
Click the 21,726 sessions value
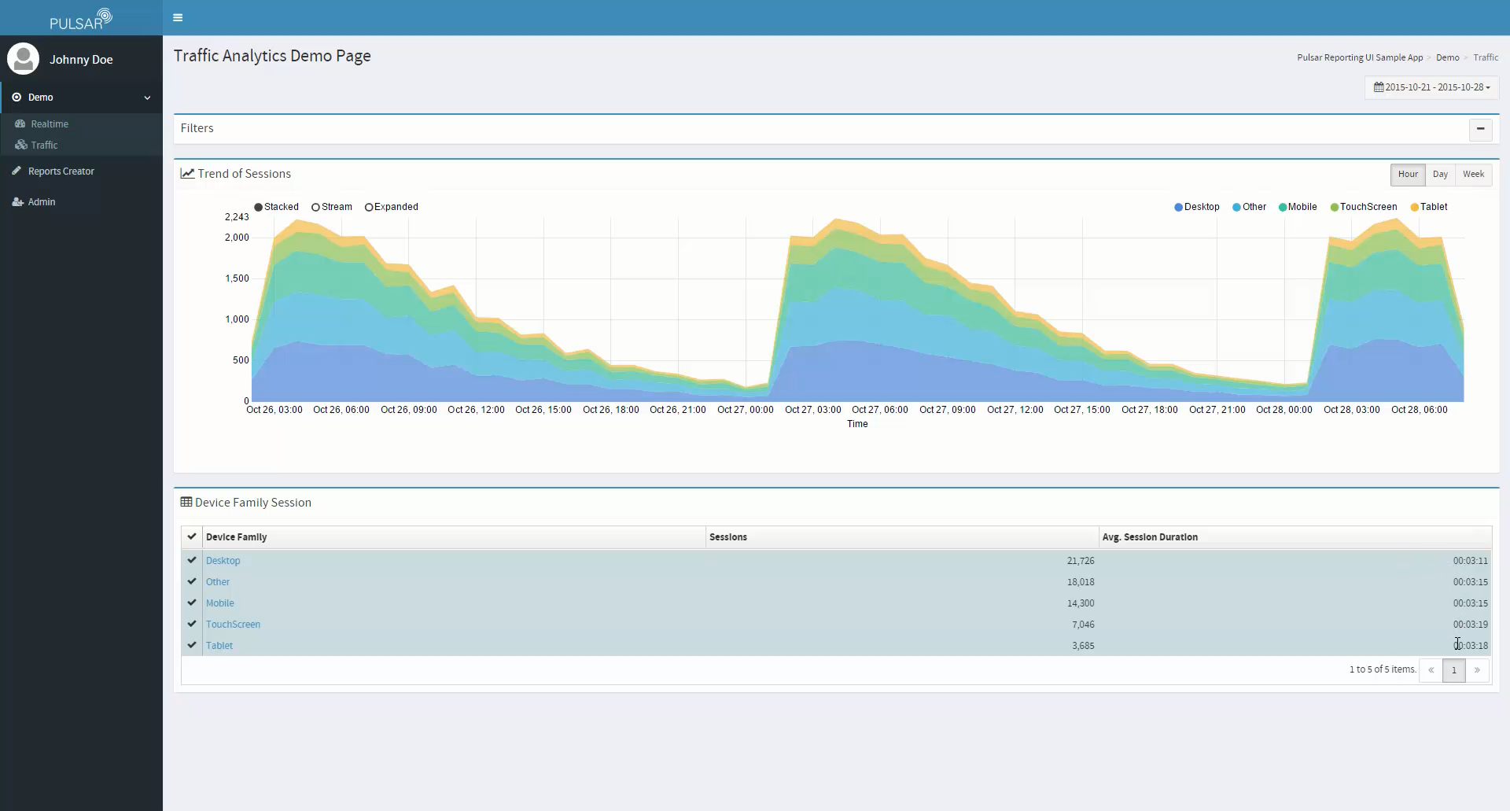click(1081, 561)
